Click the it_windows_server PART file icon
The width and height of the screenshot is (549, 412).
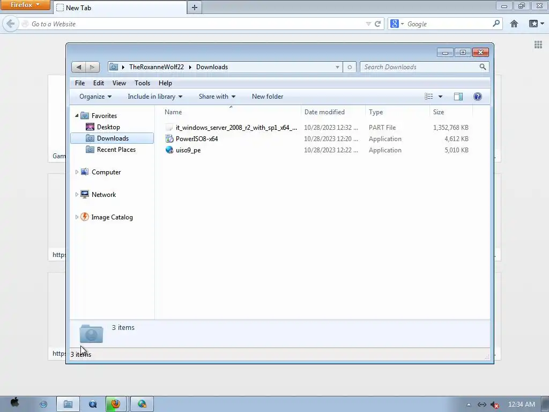pyautogui.click(x=169, y=128)
